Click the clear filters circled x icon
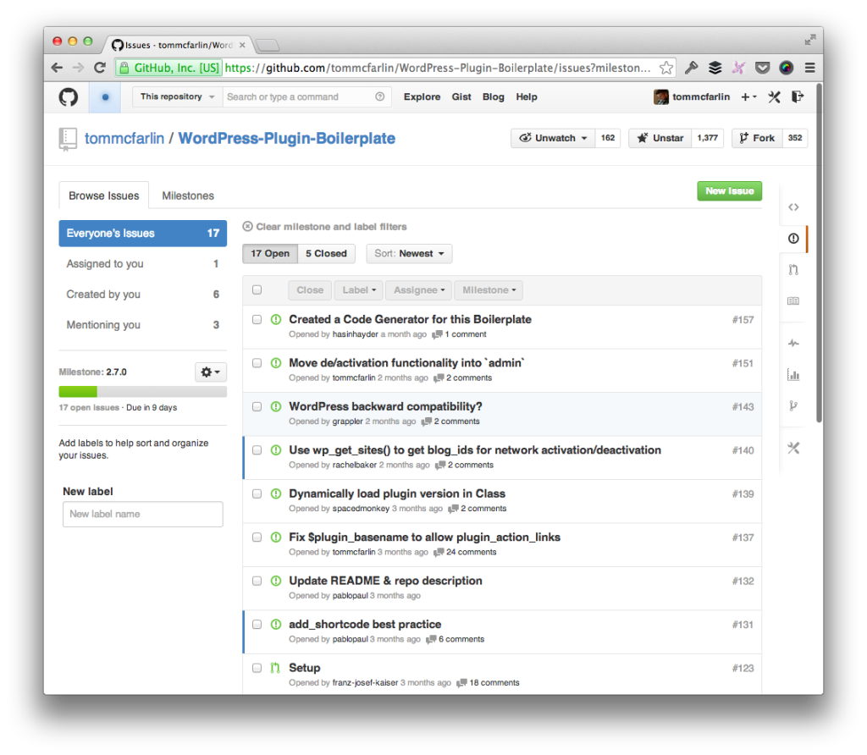Screen dimensions: 867x755 point(248,227)
